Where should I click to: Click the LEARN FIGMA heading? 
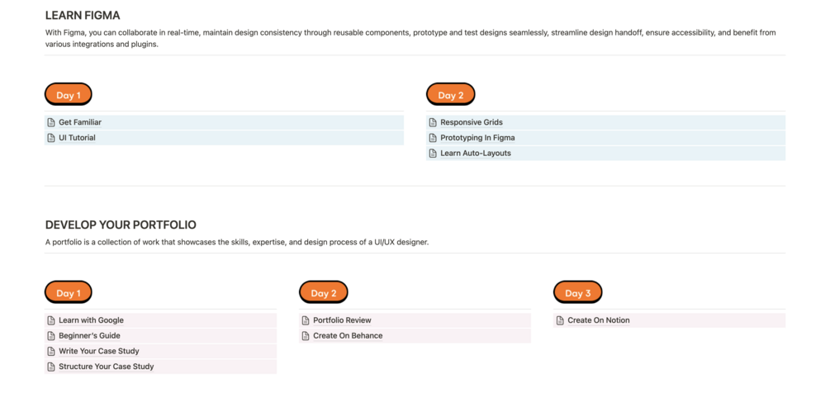coord(83,15)
